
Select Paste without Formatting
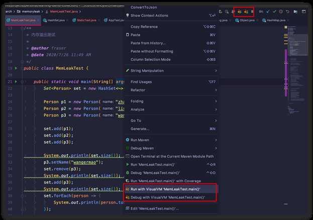(171, 51)
